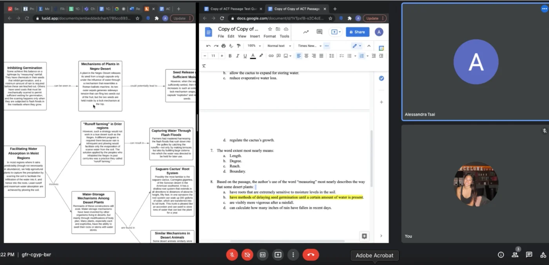Screen dimensions: 549x265
Task: Click the present screen icon in meeting bar
Action: pyautogui.click(x=278, y=255)
